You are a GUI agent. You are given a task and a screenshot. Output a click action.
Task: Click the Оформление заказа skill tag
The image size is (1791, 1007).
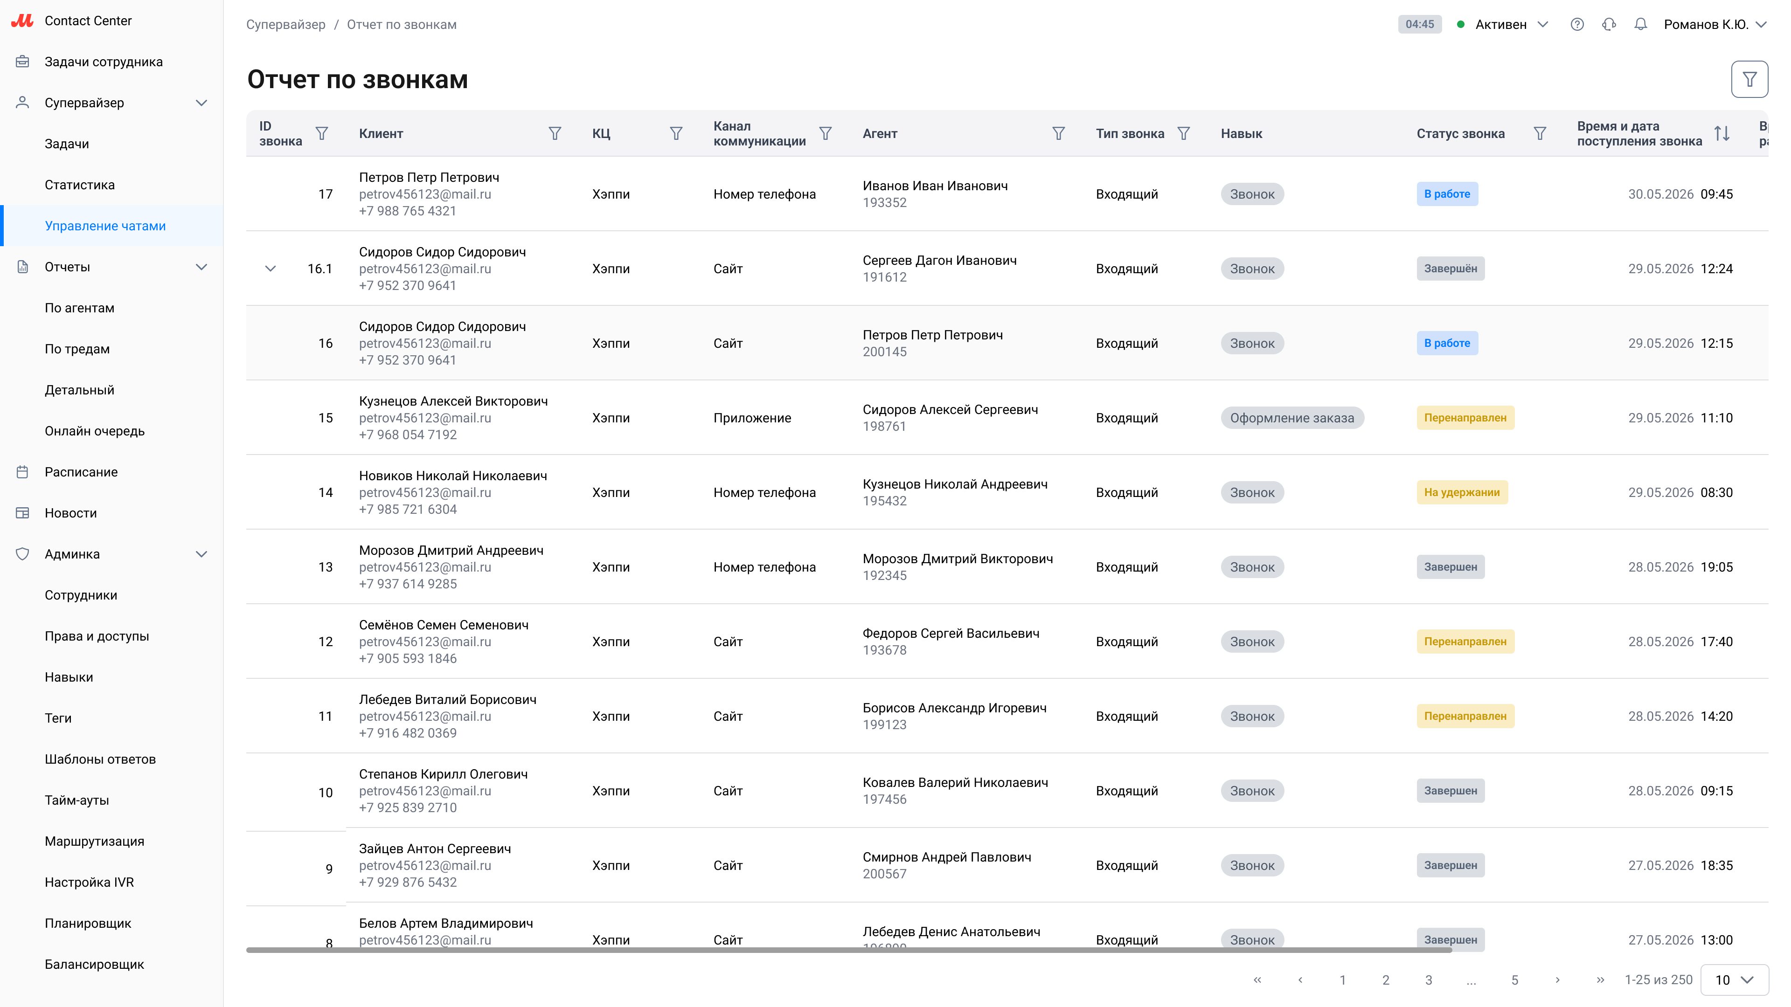tap(1292, 418)
